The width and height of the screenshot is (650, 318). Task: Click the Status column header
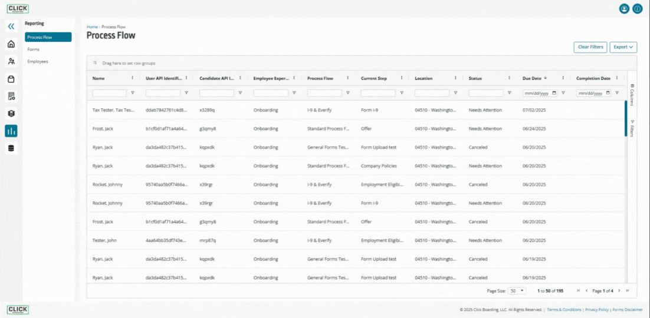(475, 78)
